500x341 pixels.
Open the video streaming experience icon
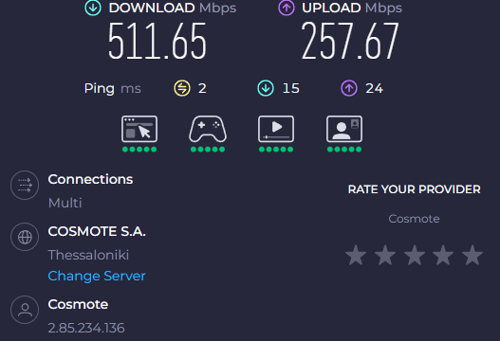[x=276, y=129]
